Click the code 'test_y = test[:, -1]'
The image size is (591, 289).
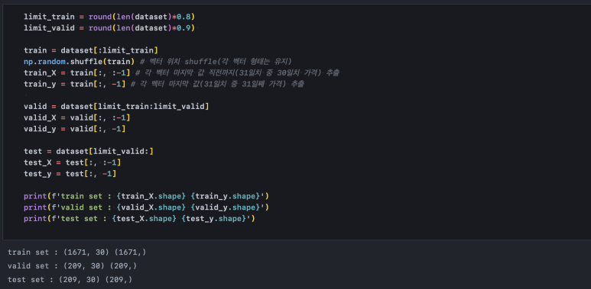click(x=70, y=174)
